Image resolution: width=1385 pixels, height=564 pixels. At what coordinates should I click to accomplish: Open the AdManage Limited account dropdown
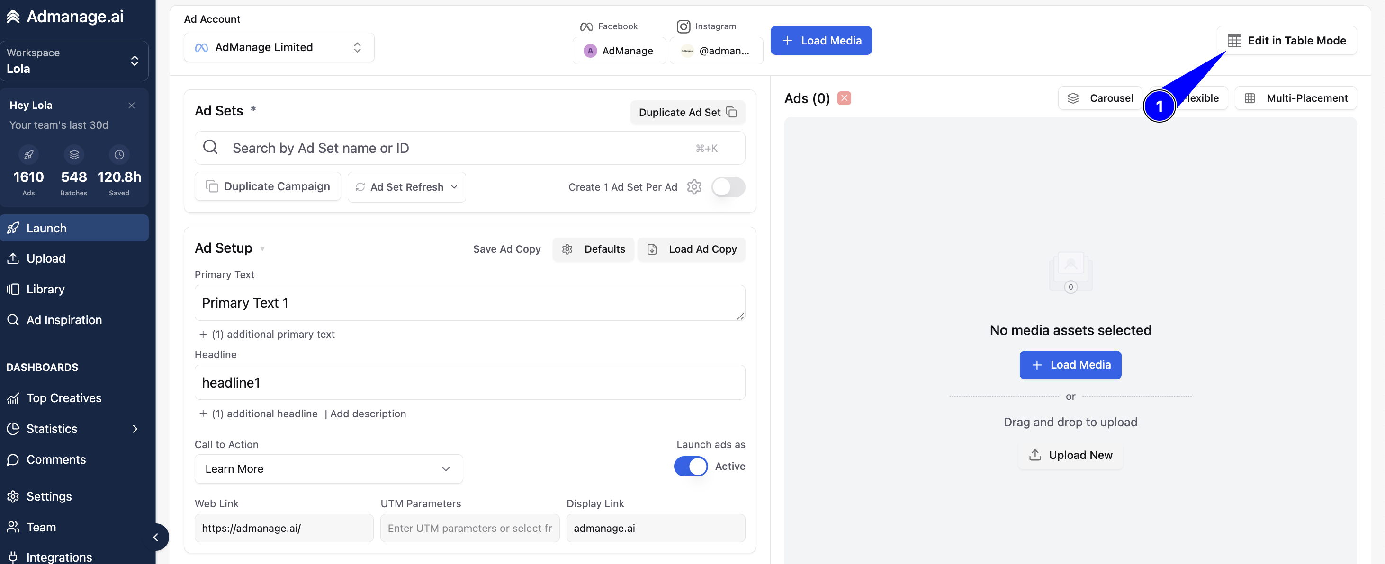coord(279,47)
